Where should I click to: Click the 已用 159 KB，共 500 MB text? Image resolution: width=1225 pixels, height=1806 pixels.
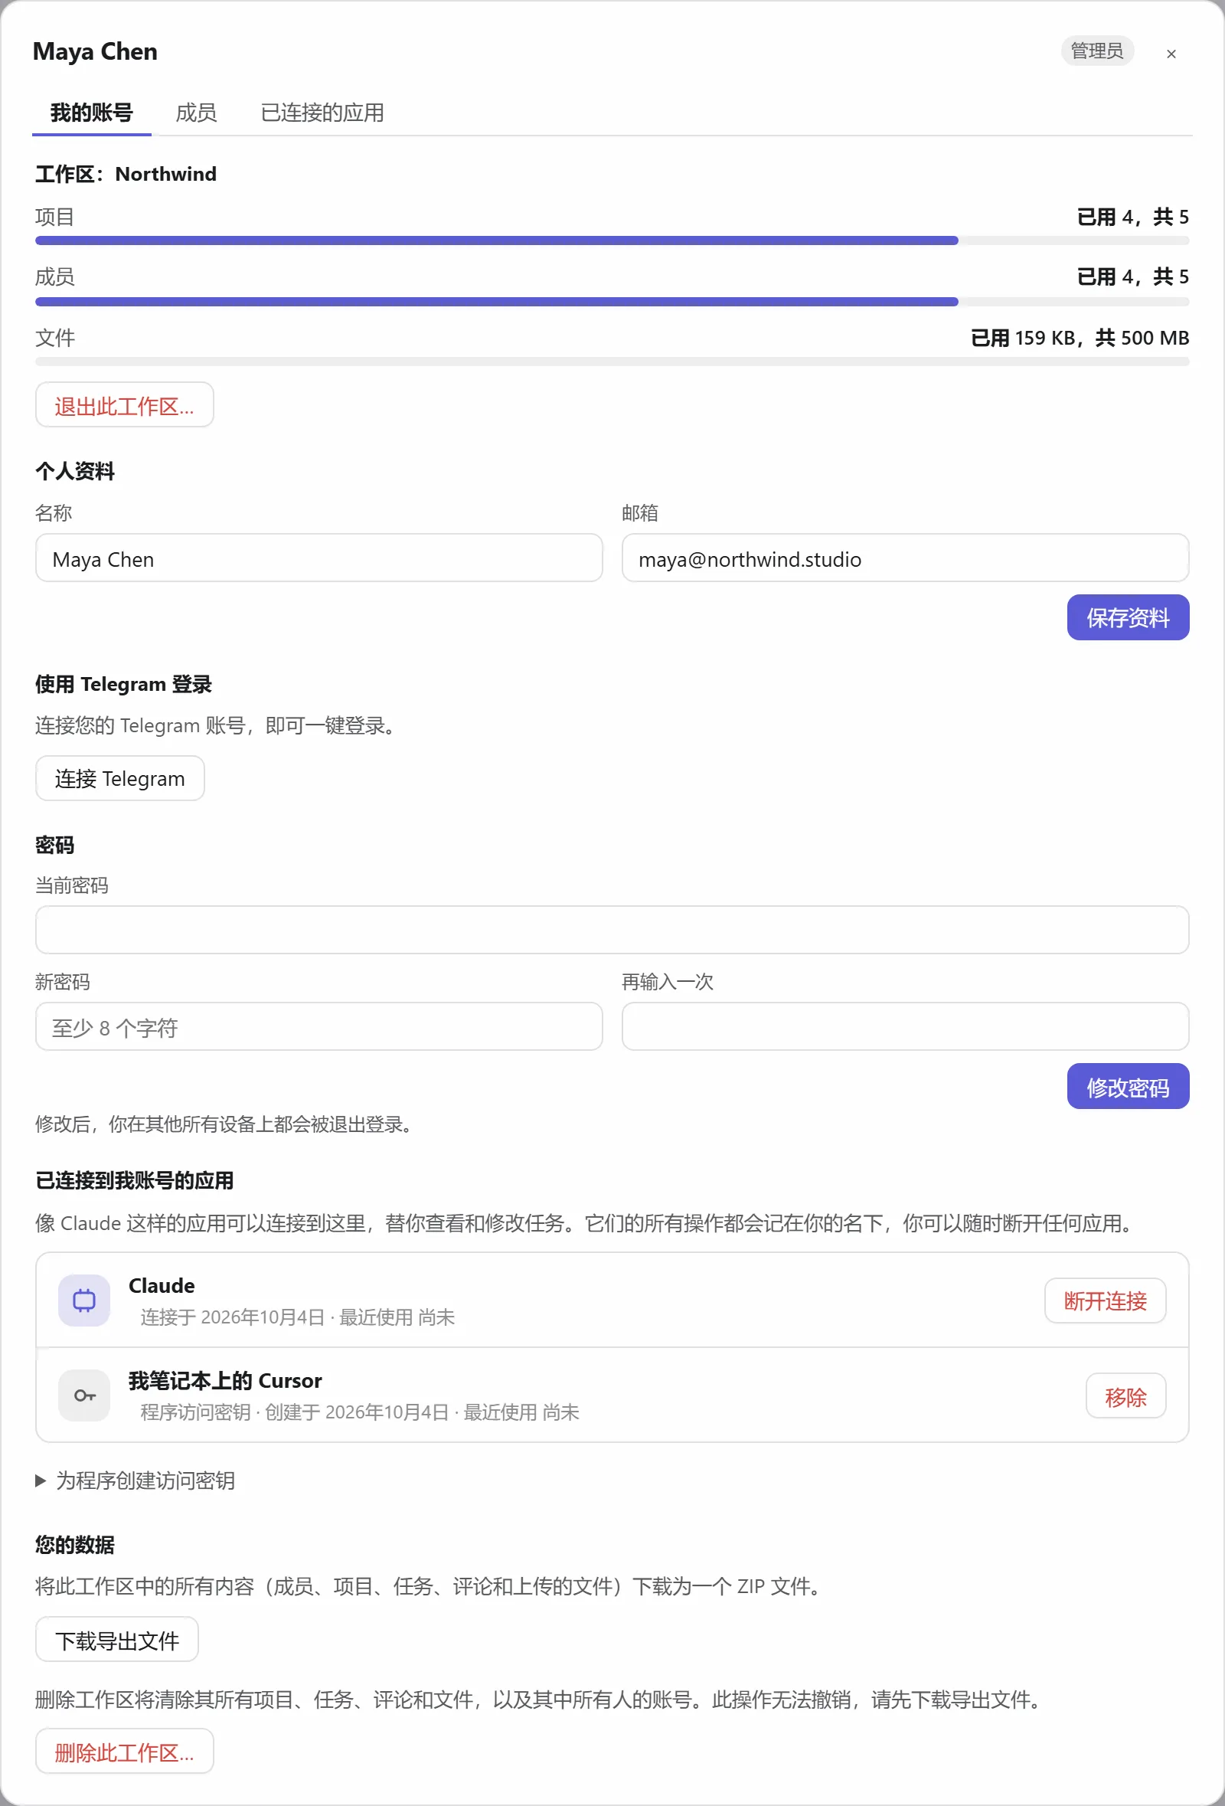pos(1080,338)
